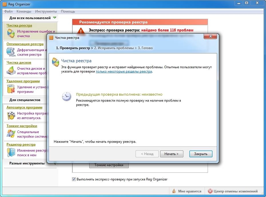Click the Мне нравится thumbs-up icon

(x=174, y=191)
